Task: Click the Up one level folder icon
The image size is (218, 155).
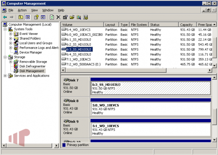Action: click(21, 17)
